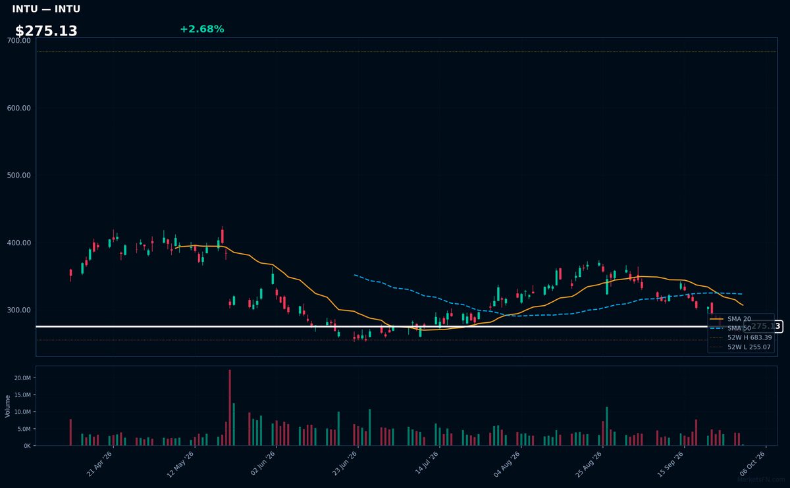Click the +2.68% change value
The width and height of the screenshot is (790, 488).
coord(201,29)
